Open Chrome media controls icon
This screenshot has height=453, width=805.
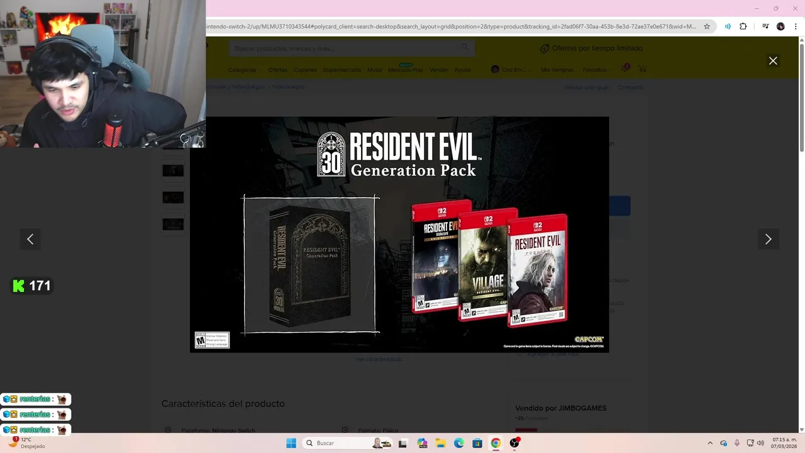[765, 26]
